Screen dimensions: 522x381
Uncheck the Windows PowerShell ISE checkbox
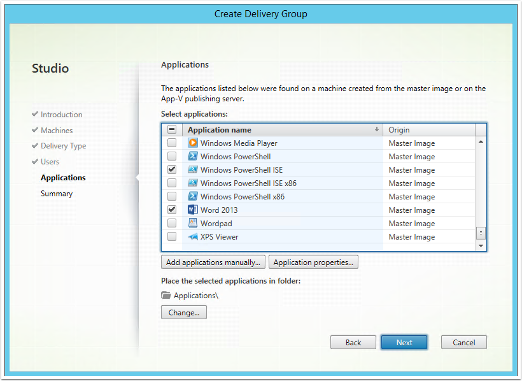coord(172,169)
